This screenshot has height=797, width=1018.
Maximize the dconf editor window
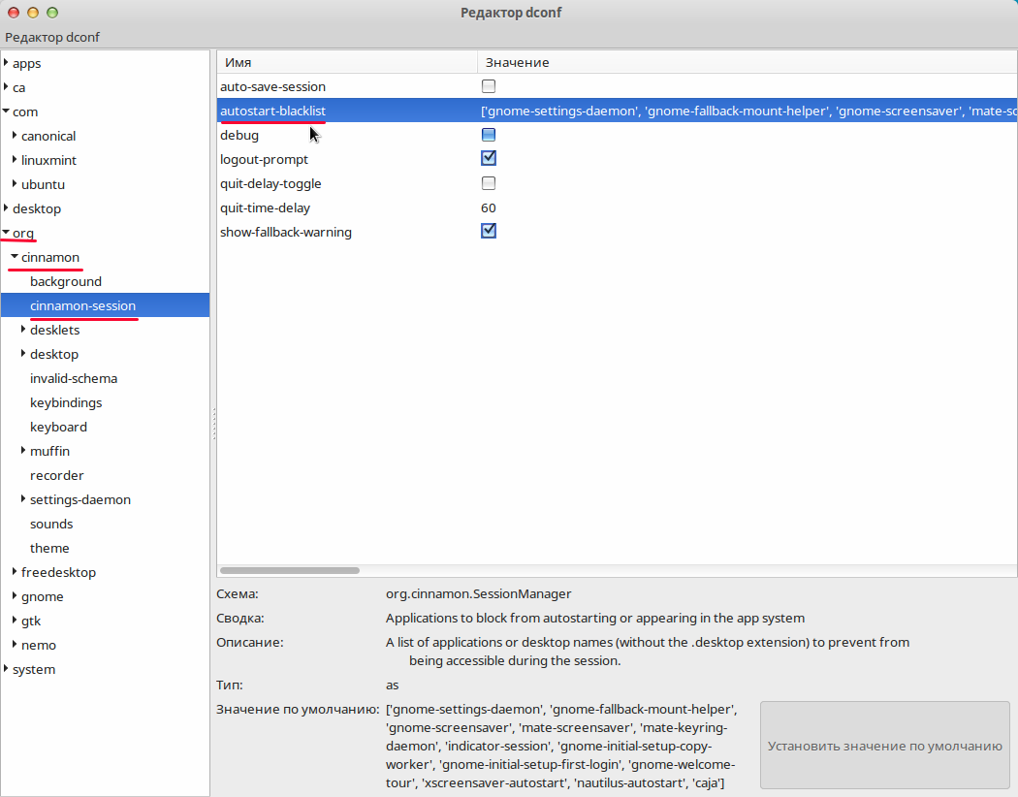pos(52,13)
